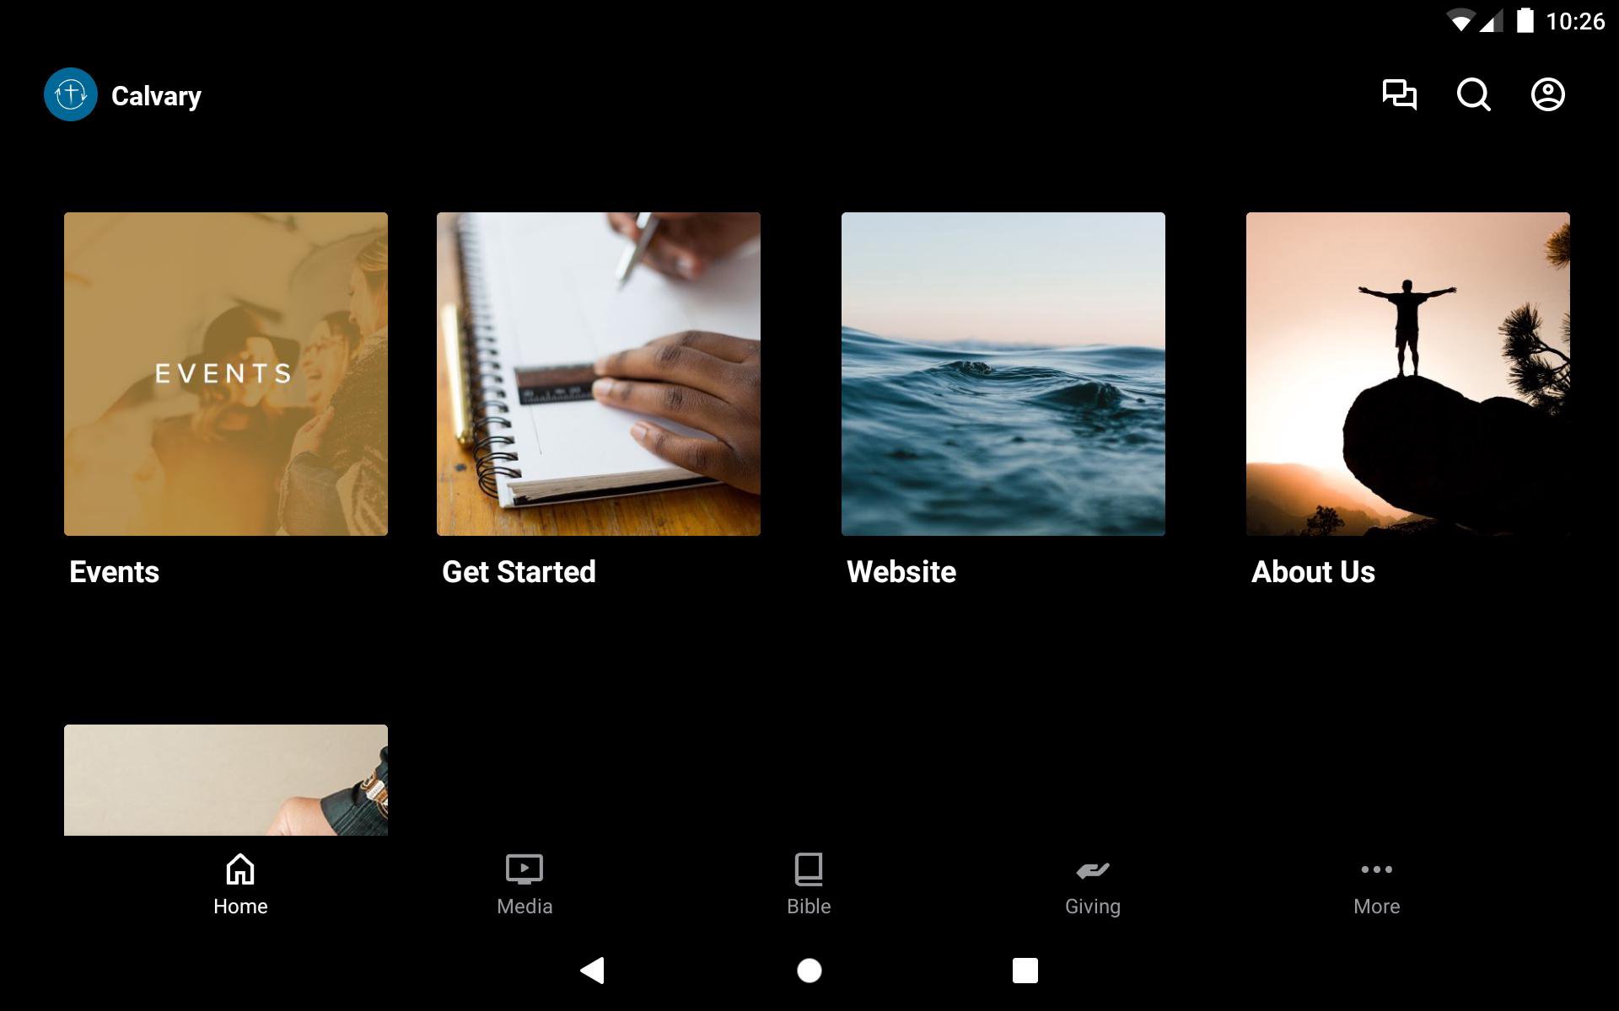This screenshot has height=1011, width=1619.
Task: Tap the Home house icon
Action: pos(240,869)
